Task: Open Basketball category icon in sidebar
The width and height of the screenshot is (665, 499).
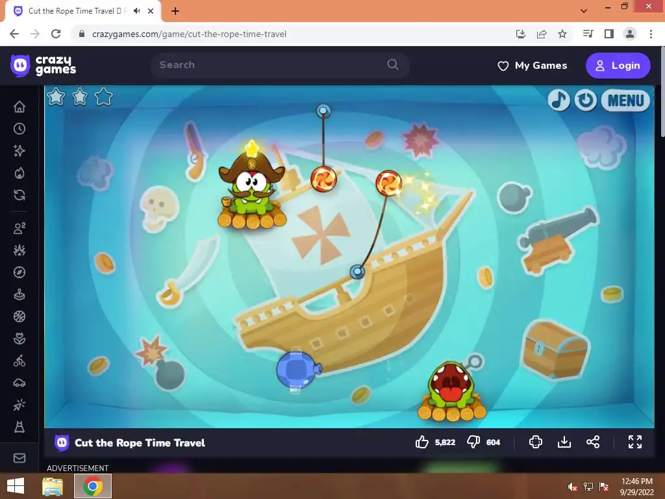Action: point(19,316)
